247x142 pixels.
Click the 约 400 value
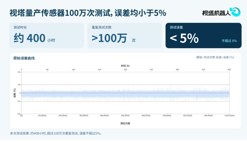29,38
